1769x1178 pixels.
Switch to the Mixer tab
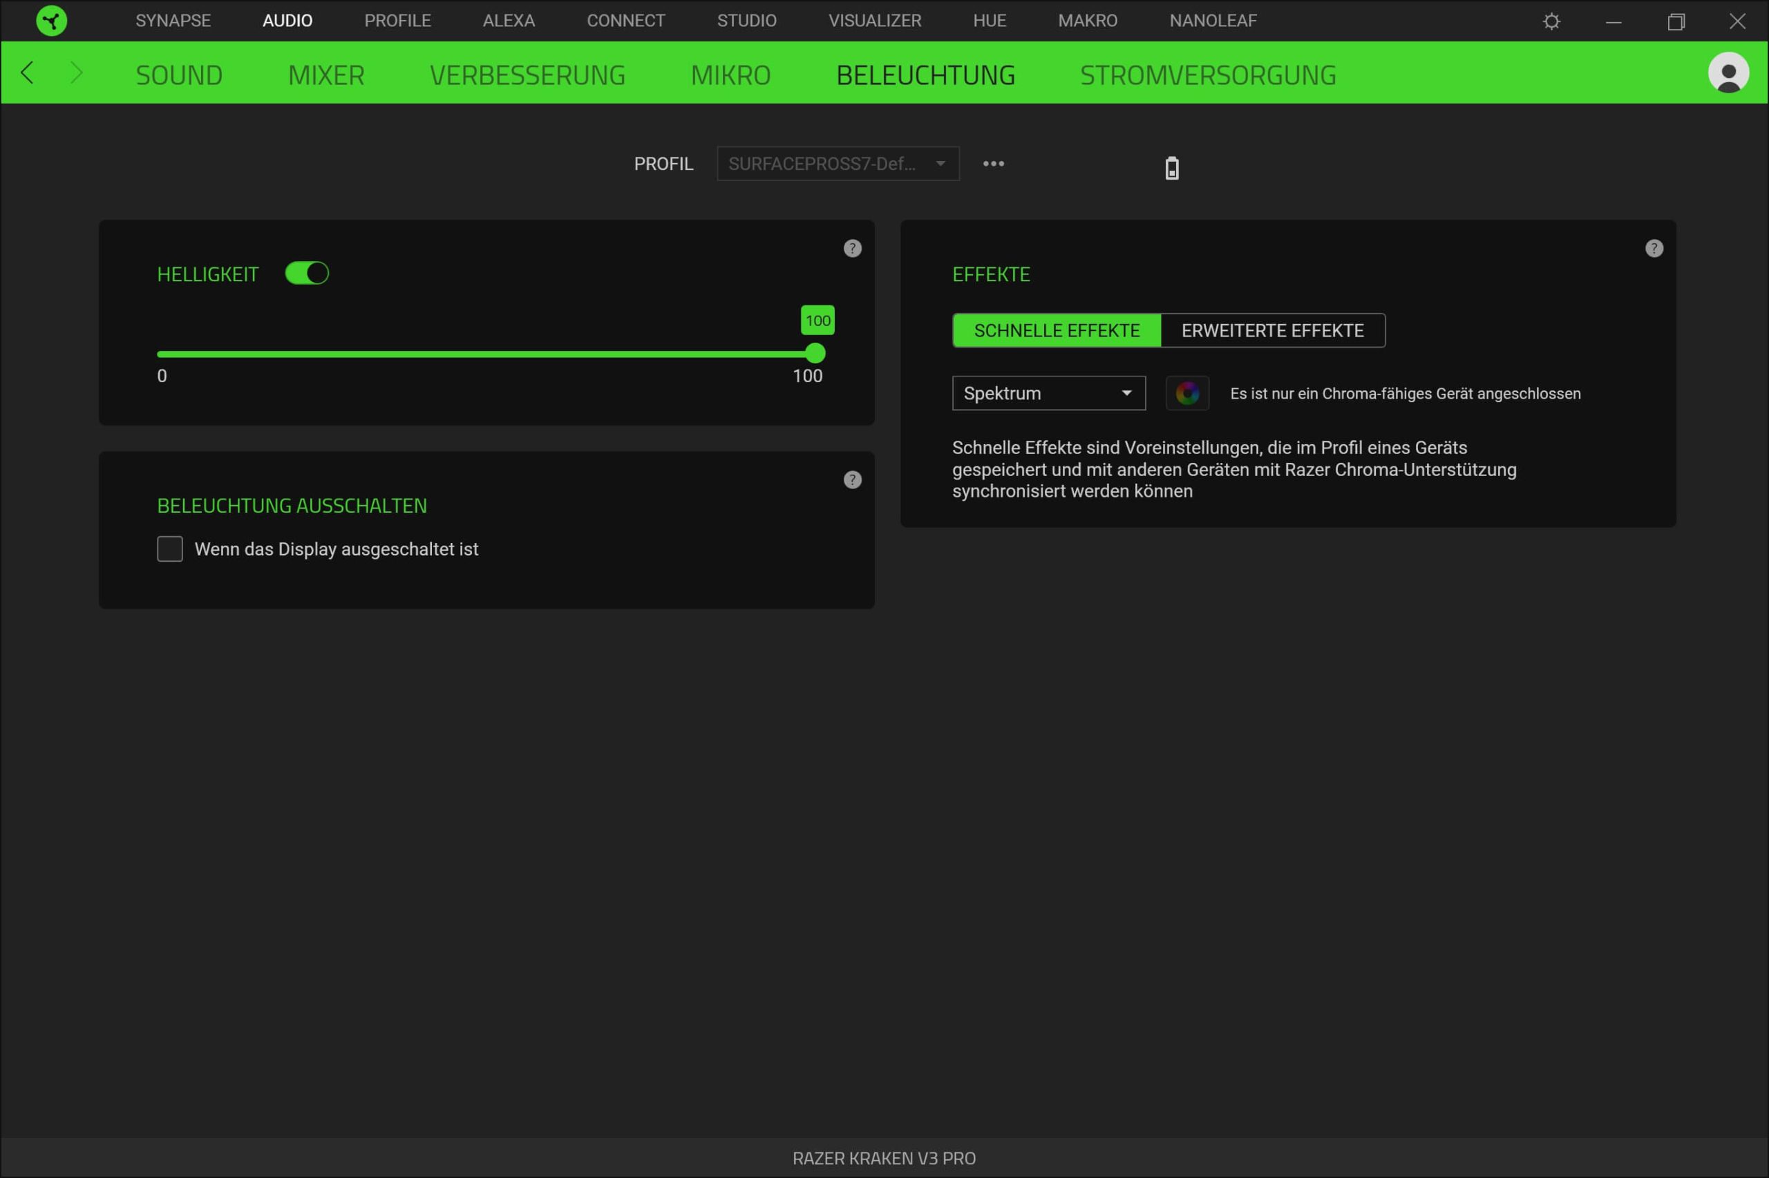(326, 75)
